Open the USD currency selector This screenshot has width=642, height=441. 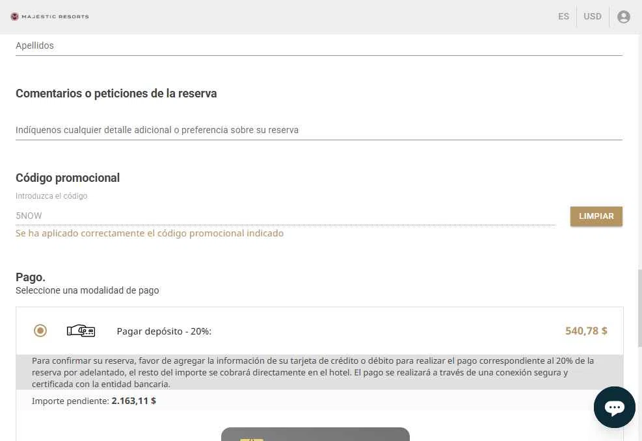point(593,16)
